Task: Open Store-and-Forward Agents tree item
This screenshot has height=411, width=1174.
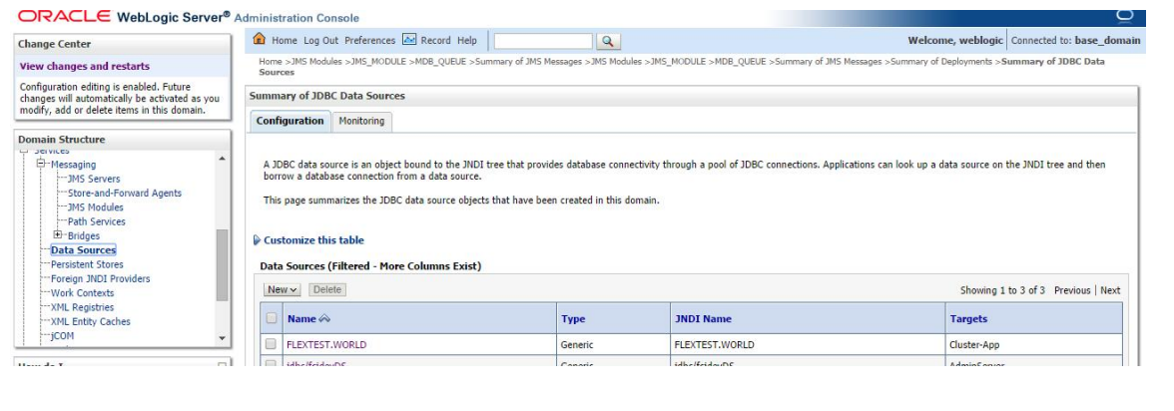Action: [124, 194]
